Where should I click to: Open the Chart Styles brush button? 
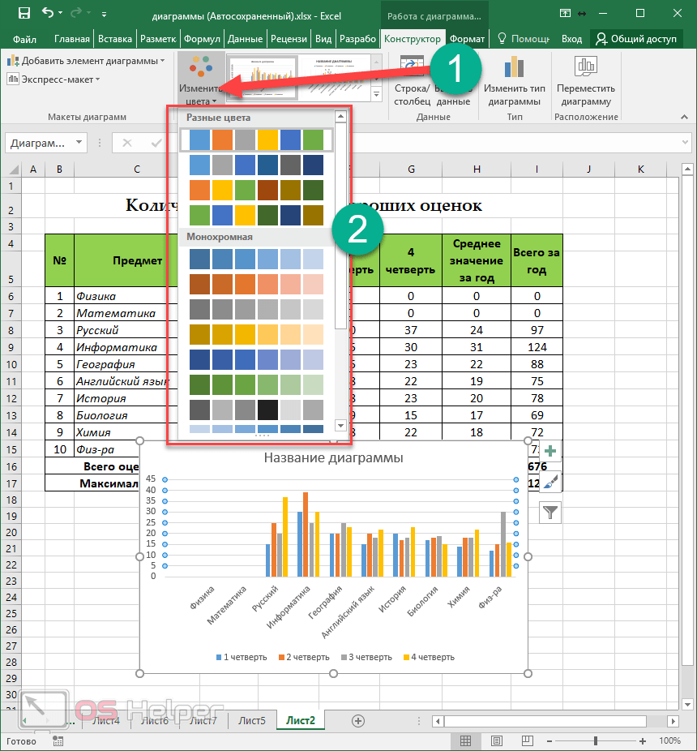[550, 482]
